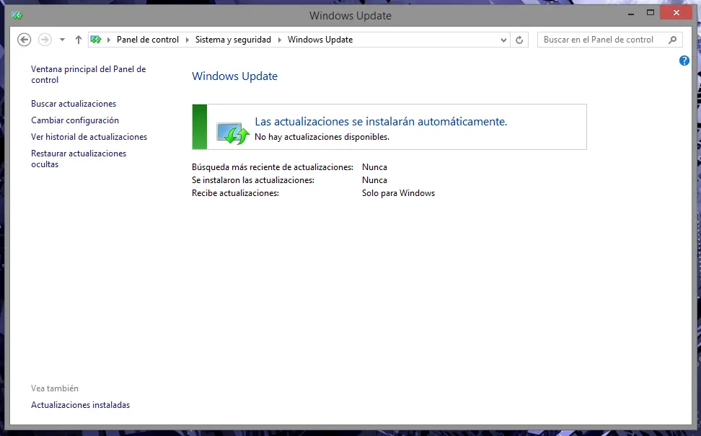Image resolution: width=701 pixels, height=436 pixels.
Task: Maximize the Windows Update window
Action: [x=651, y=13]
